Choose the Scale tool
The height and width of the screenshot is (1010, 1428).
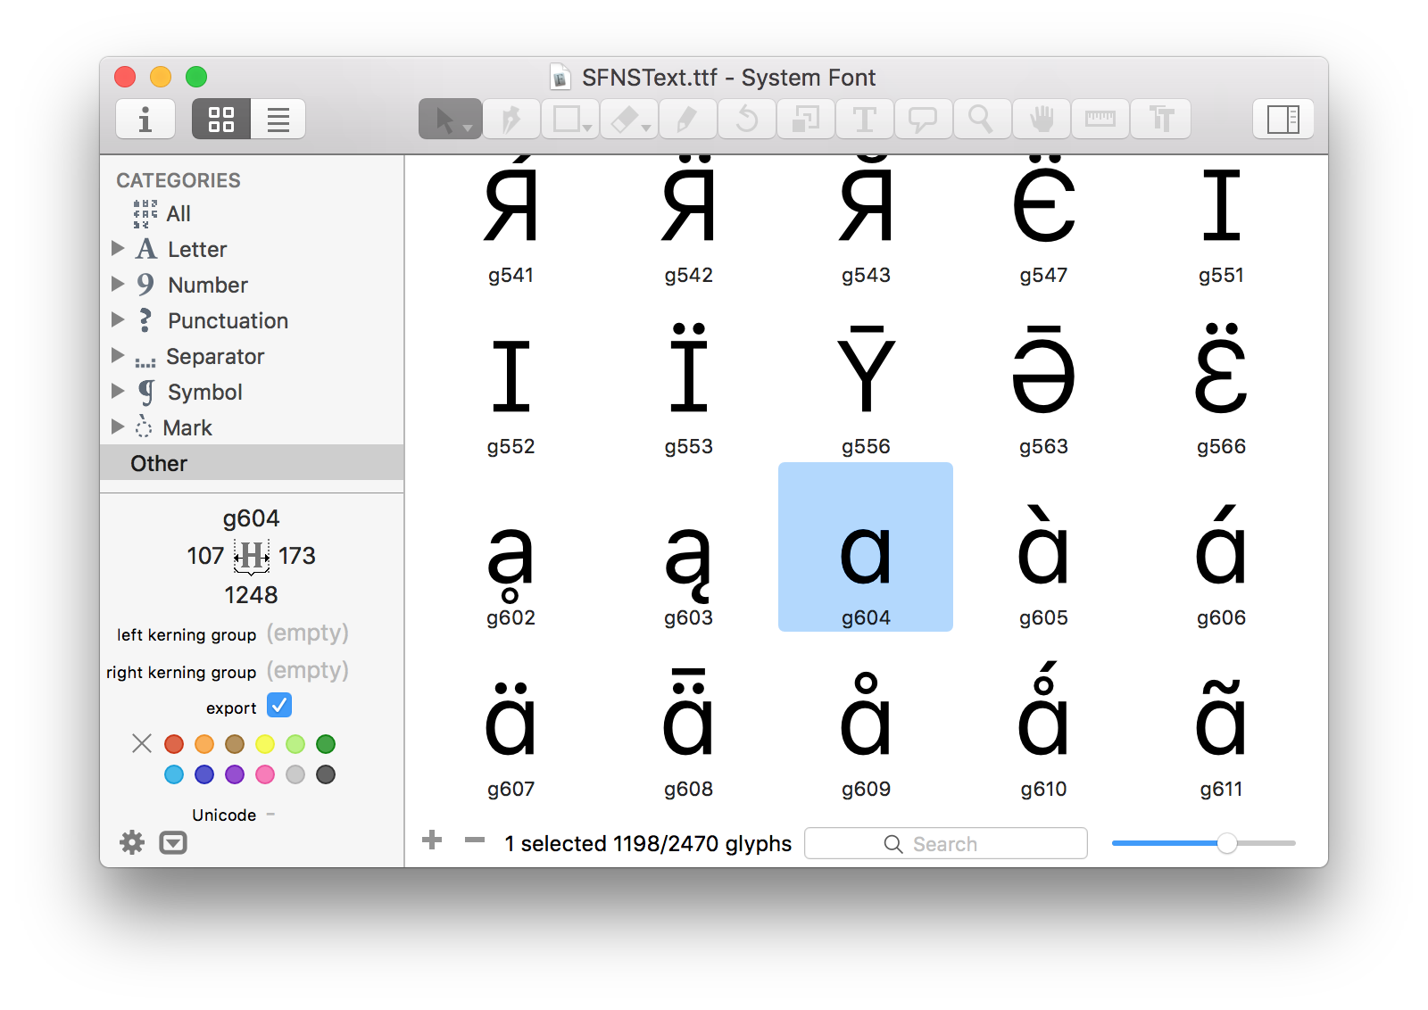point(806,119)
